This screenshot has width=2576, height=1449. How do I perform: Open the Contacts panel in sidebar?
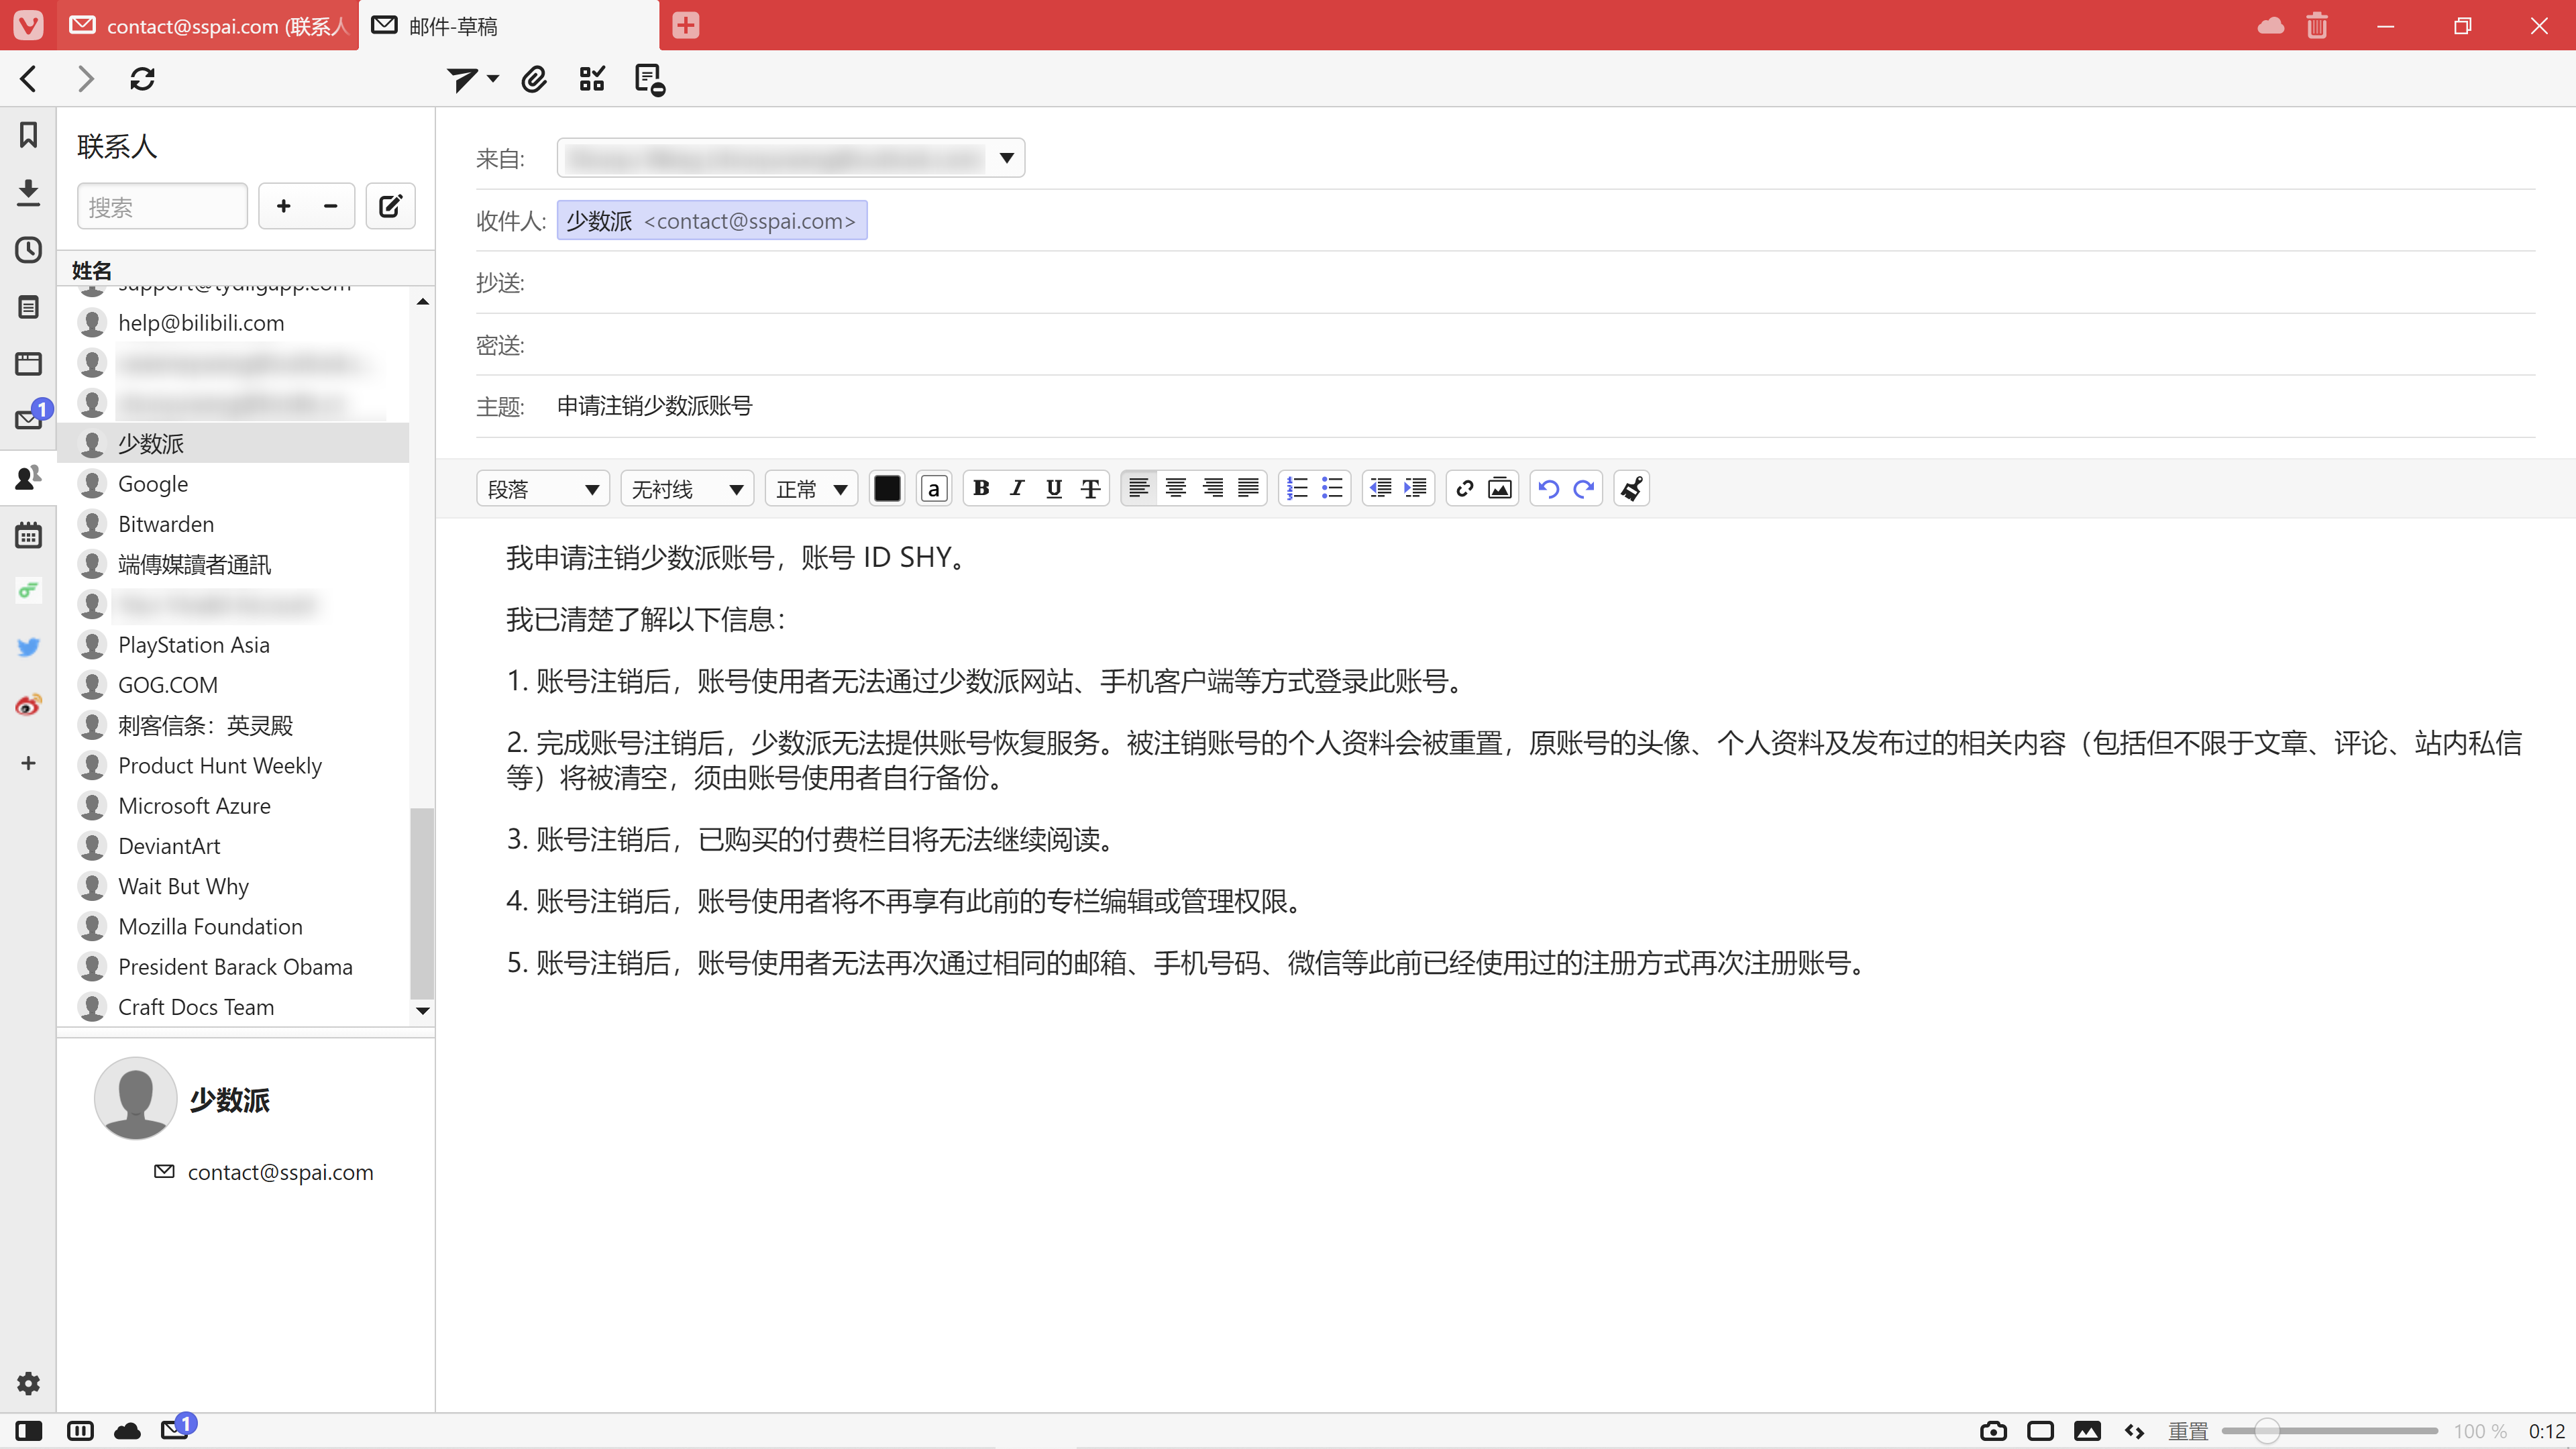pos(28,477)
